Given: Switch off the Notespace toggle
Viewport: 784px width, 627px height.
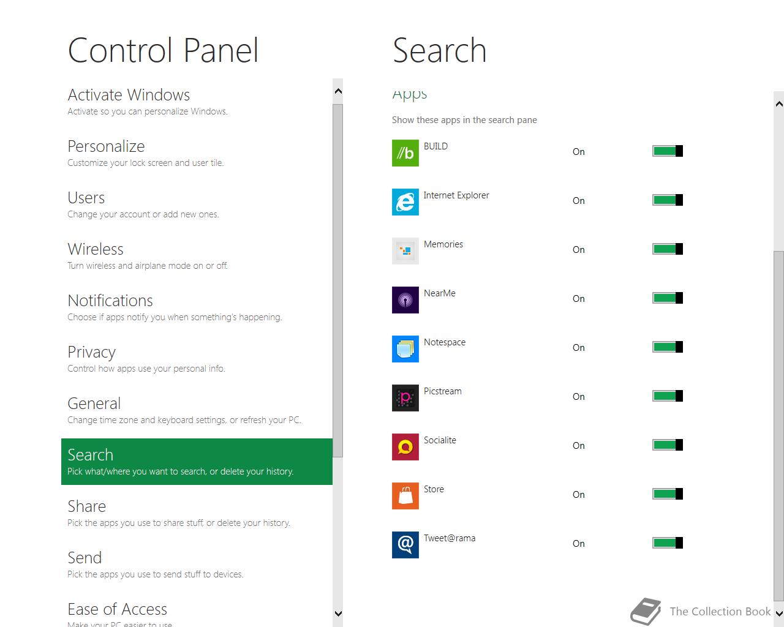Looking at the screenshot, I should (x=668, y=347).
